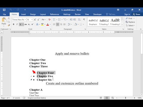Activate the Format Painter brush

tap(9, 25)
